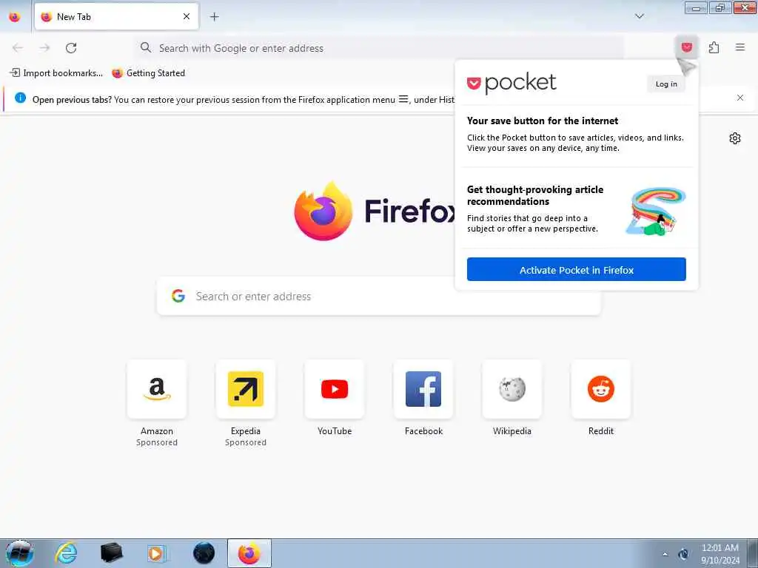Open the Facebook shortcut tile

pyautogui.click(x=423, y=389)
